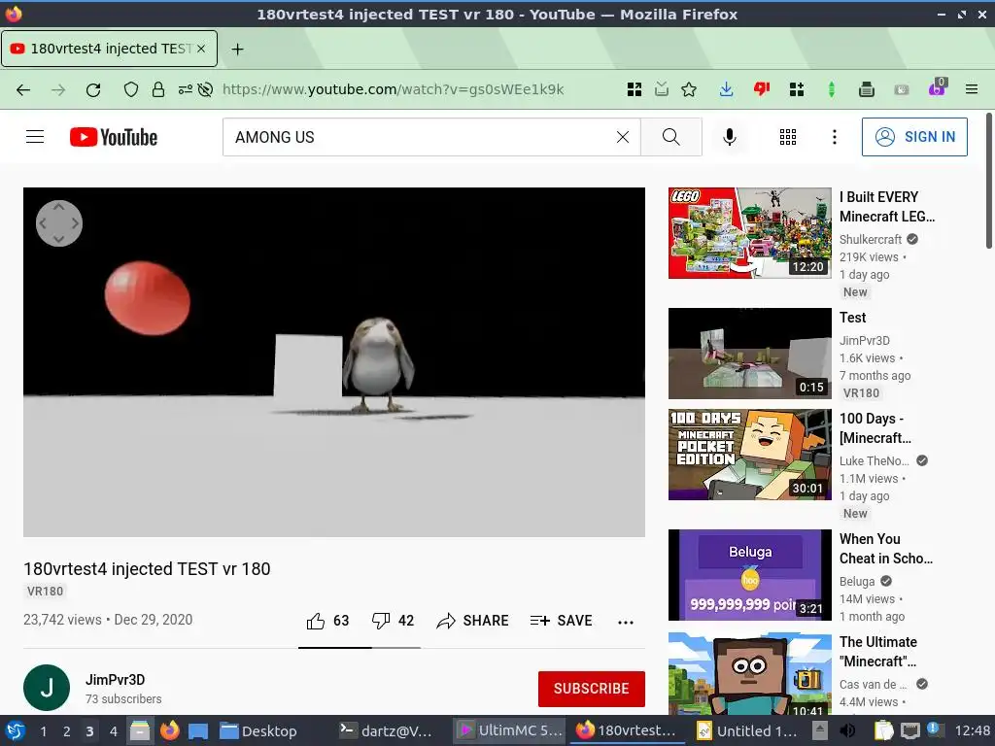Start voice search with microphone
995x746 pixels.
[x=730, y=137]
